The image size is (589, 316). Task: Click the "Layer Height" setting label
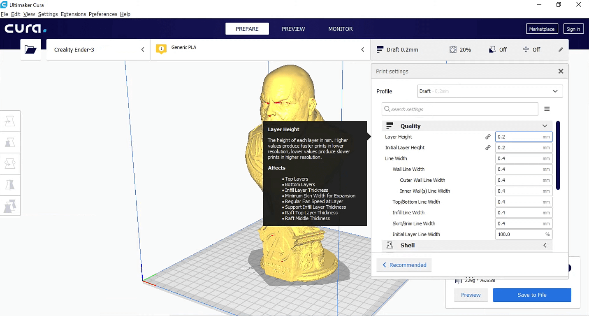(x=399, y=137)
